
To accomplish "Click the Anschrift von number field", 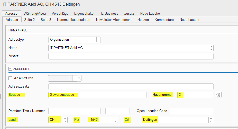I will (60, 78).
